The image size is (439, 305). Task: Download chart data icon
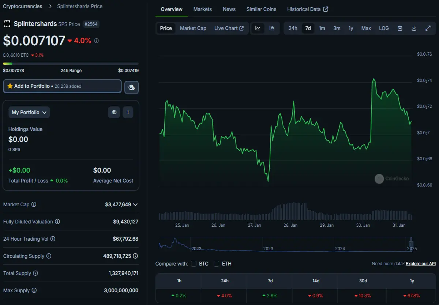(x=414, y=28)
